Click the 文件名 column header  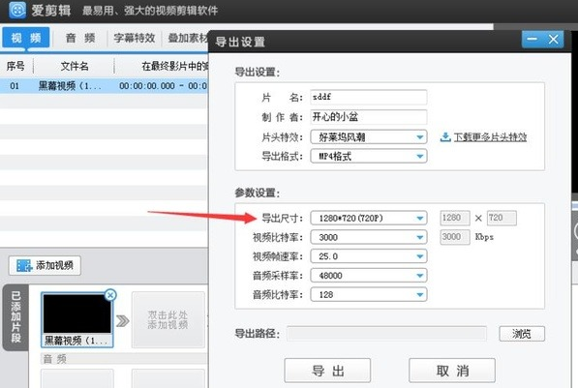coord(75,67)
